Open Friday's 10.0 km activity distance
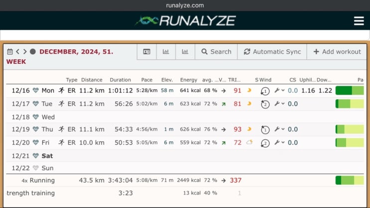Image resolution: width=370 pixels, height=208 pixels. click(92, 142)
